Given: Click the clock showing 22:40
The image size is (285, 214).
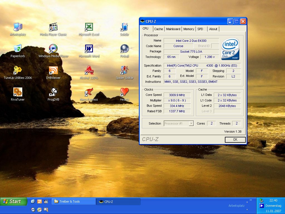Looking at the screenshot, I should click(273, 200).
